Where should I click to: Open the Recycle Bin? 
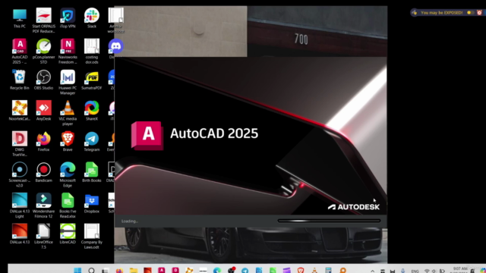pyautogui.click(x=20, y=80)
